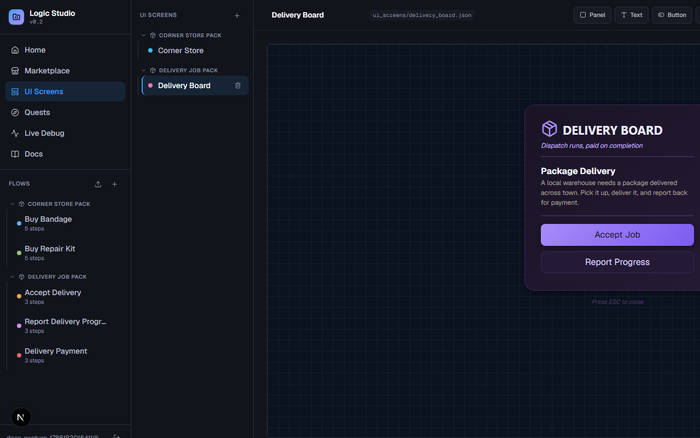Click the delivery_board.json file path label

coord(421,15)
